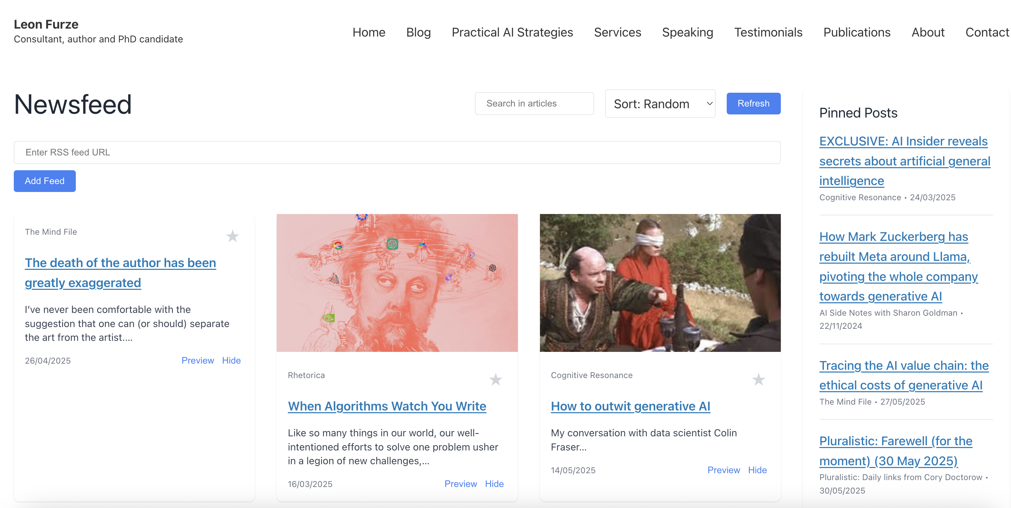The width and height of the screenshot is (1011, 508).
Task: Hide the 'death of the author' article
Action: [231, 360]
